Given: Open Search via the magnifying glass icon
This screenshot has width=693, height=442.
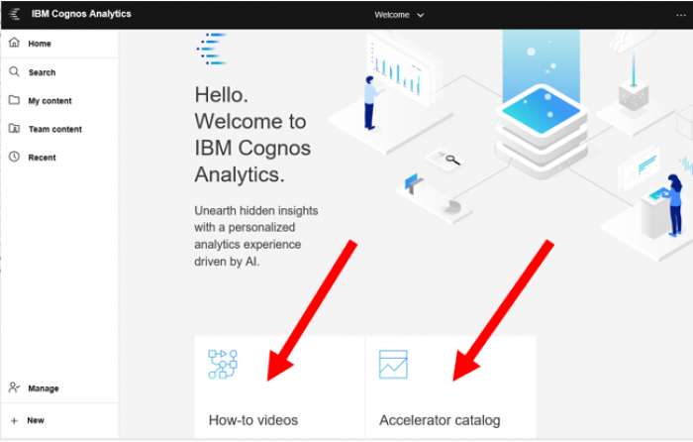Looking at the screenshot, I should pyautogui.click(x=14, y=71).
